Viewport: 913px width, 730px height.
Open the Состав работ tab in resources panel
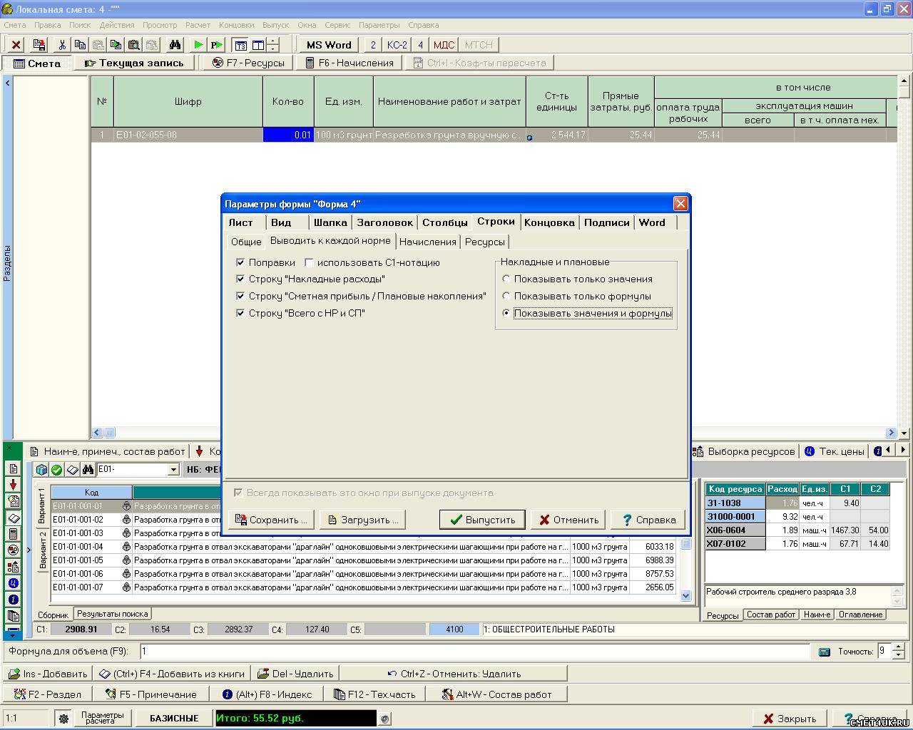tap(771, 615)
